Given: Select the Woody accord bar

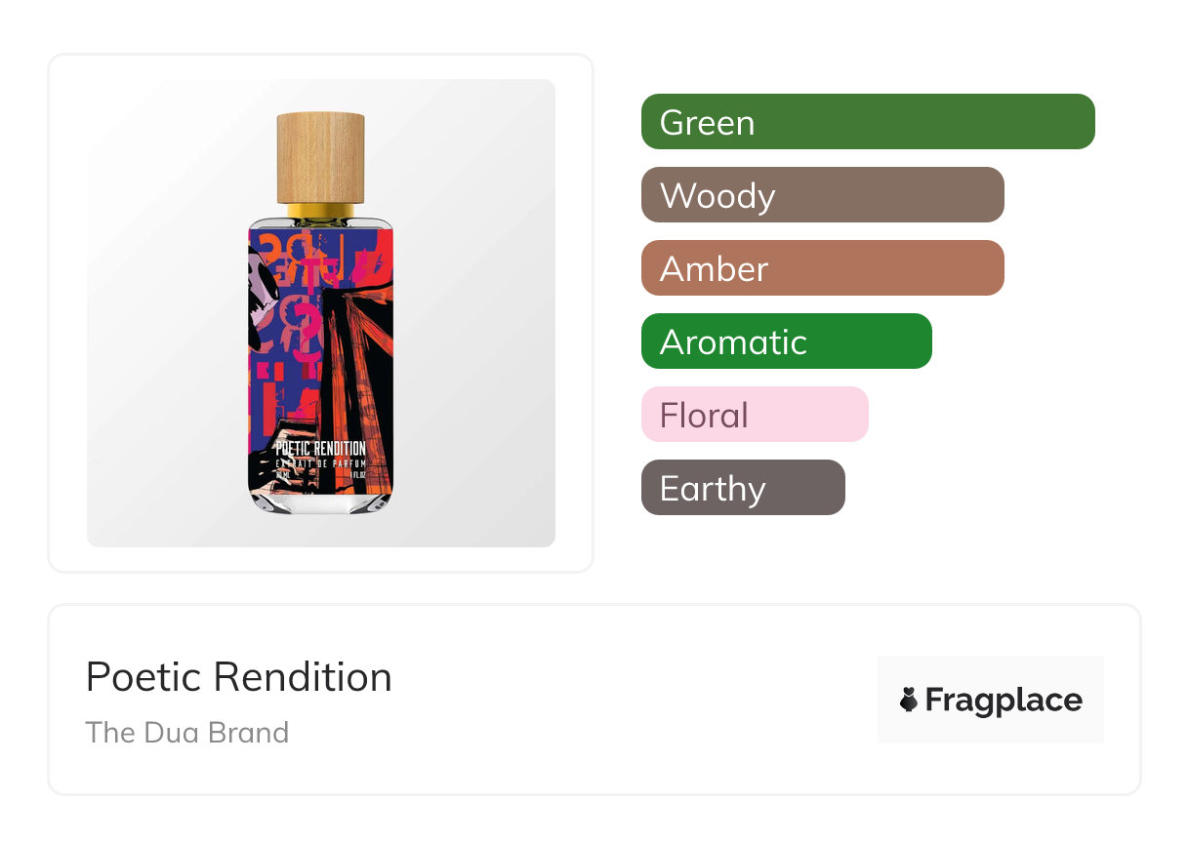Looking at the screenshot, I should [x=822, y=195].
